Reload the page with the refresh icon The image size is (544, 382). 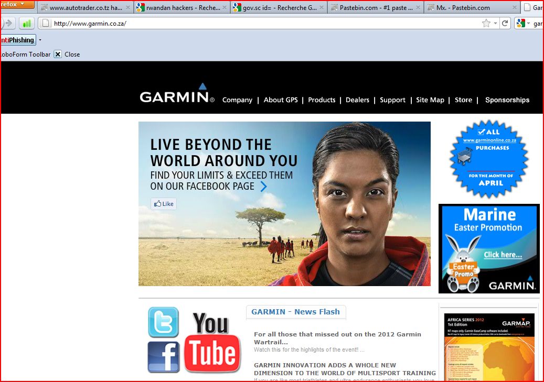tap(505, 23)
